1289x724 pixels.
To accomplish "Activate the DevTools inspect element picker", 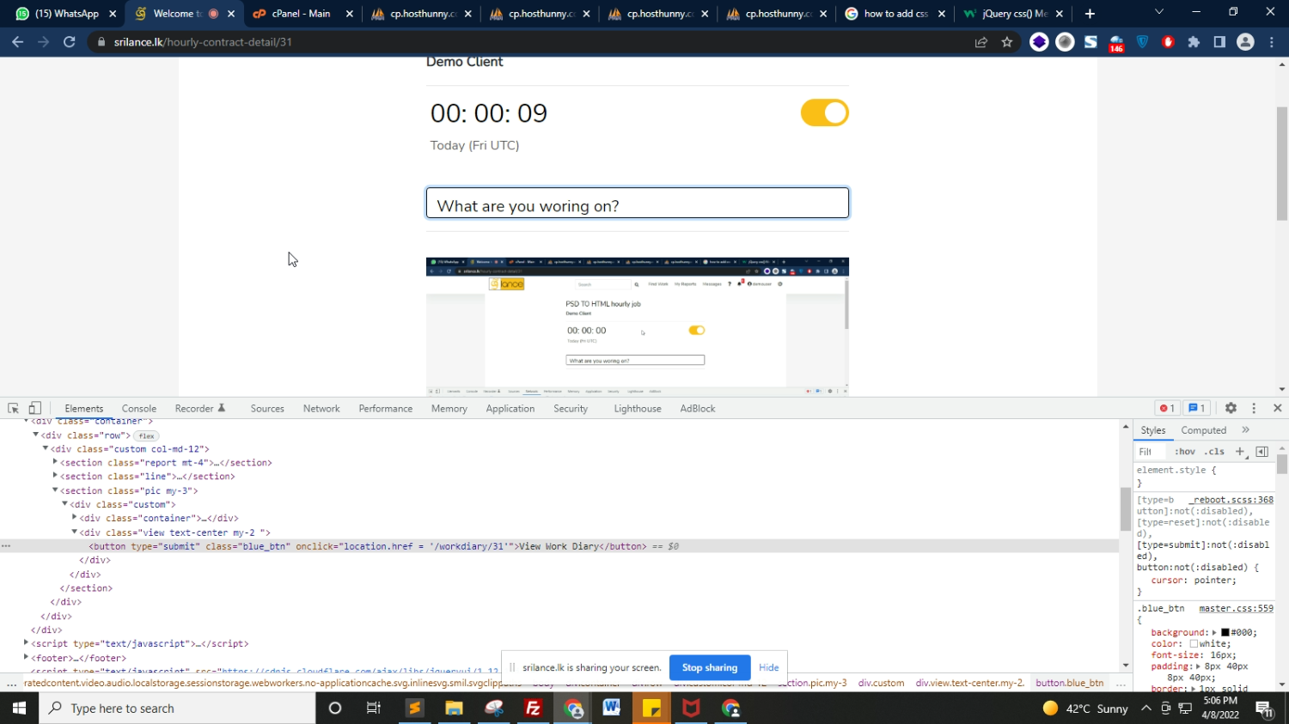I will (14, 409).
